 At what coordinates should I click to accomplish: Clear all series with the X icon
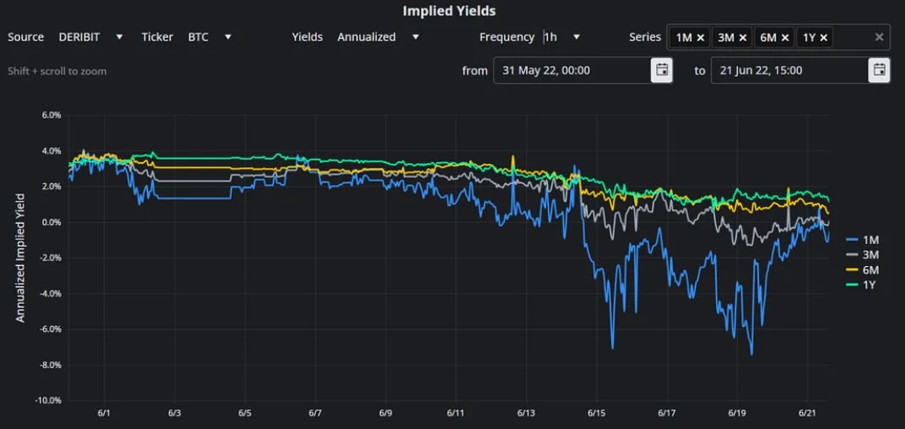click(879, 37)
